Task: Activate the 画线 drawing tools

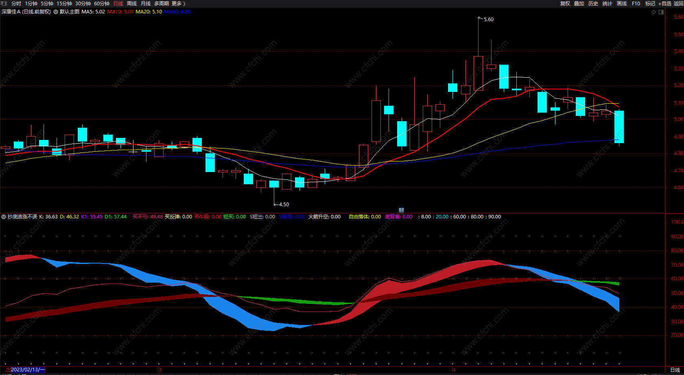Action: (622, 4)
